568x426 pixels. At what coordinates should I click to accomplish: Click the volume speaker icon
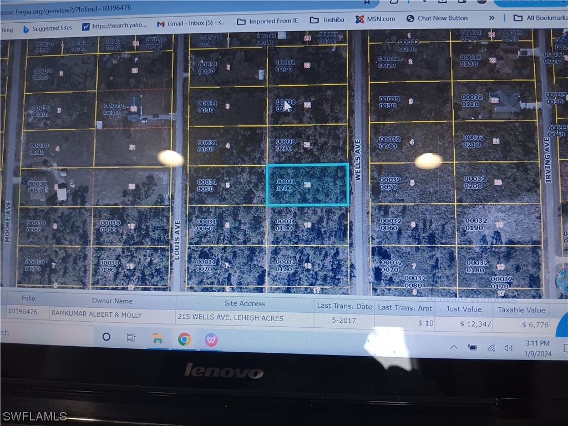pyautogui.click(x=509, y=348)
